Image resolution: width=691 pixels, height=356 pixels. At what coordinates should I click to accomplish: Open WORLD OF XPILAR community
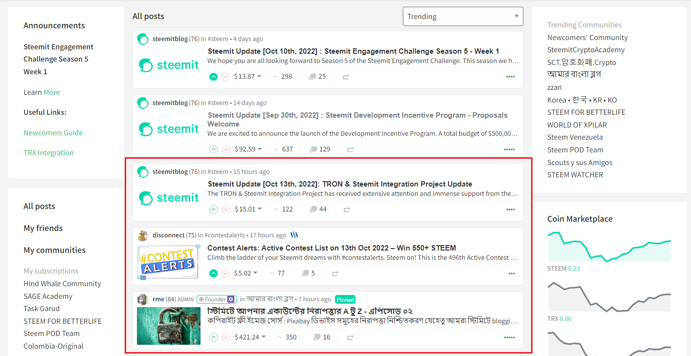click(578, 125)
